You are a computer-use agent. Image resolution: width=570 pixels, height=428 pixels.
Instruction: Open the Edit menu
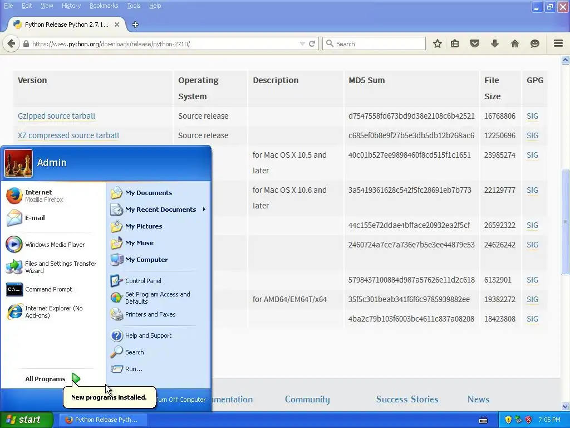click(27, 6)
